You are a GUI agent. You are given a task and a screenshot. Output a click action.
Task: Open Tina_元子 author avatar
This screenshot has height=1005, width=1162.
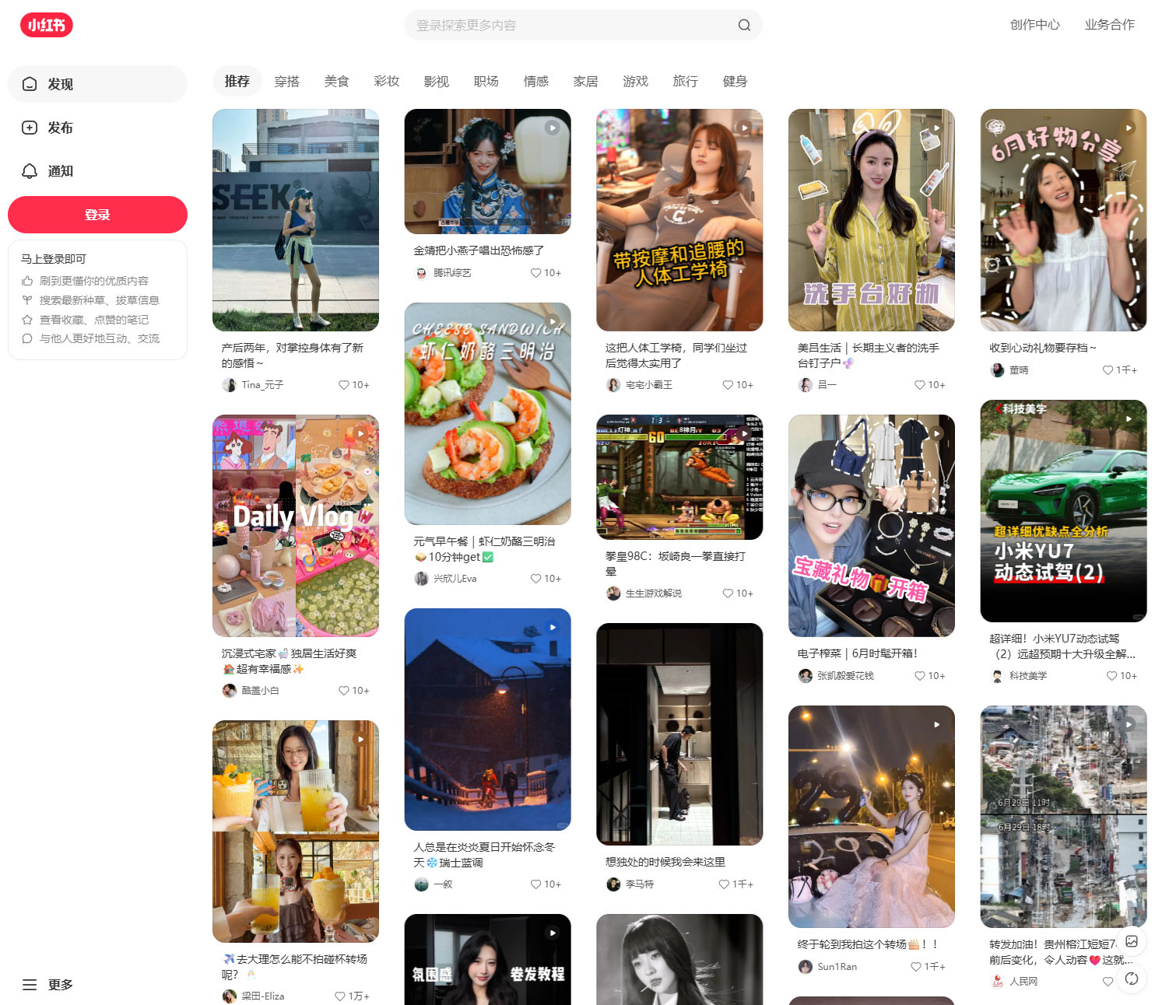click(230, 385)
